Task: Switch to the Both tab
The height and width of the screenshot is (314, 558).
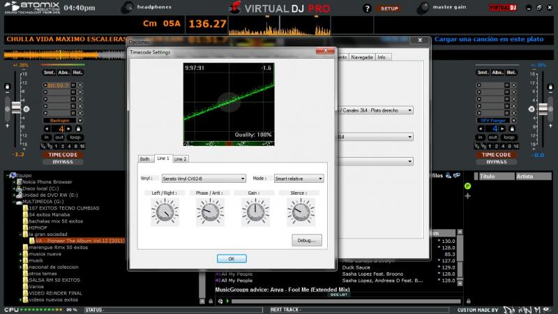Action: tap(145, 159)
